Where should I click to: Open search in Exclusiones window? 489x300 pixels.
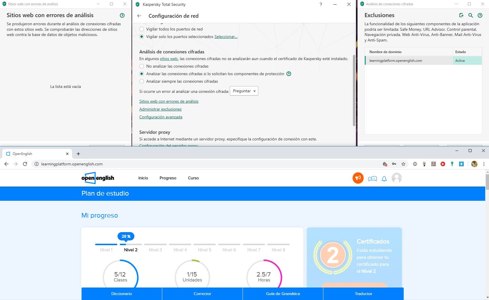pyautogui.click(x=471, y=15)
